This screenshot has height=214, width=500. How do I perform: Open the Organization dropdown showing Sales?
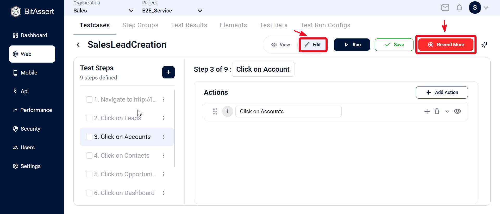tap(104, 11)
